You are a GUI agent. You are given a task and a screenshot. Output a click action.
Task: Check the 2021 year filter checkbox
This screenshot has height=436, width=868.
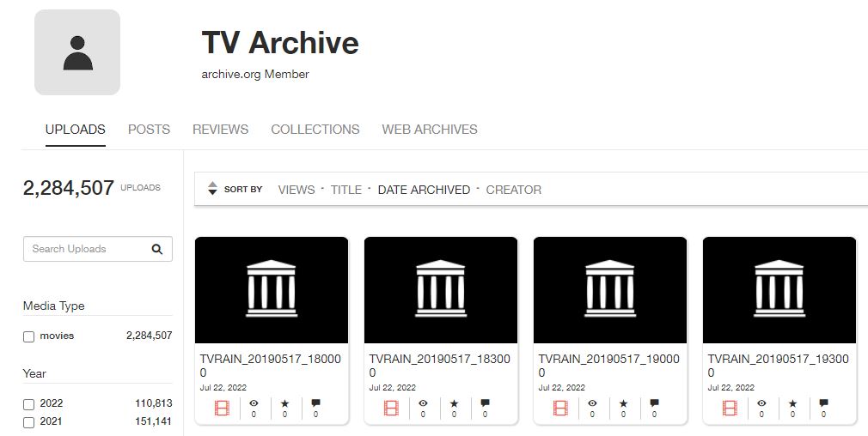[28, 423]
